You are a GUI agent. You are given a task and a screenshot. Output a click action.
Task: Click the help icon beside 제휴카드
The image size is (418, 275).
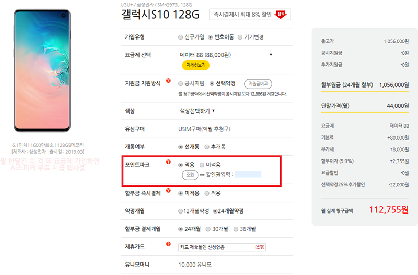click(x=168, y=244)
